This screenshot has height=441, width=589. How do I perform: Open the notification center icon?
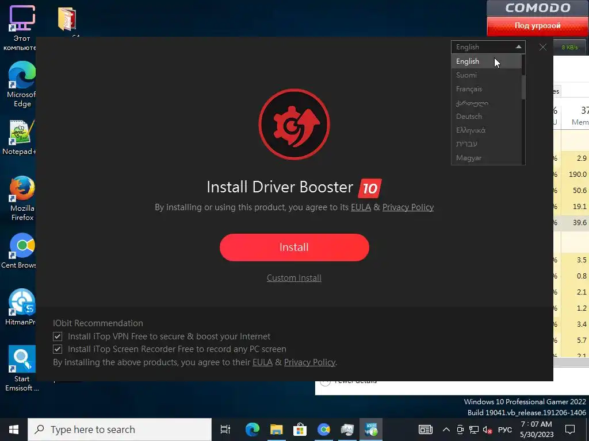pos(570,430)
